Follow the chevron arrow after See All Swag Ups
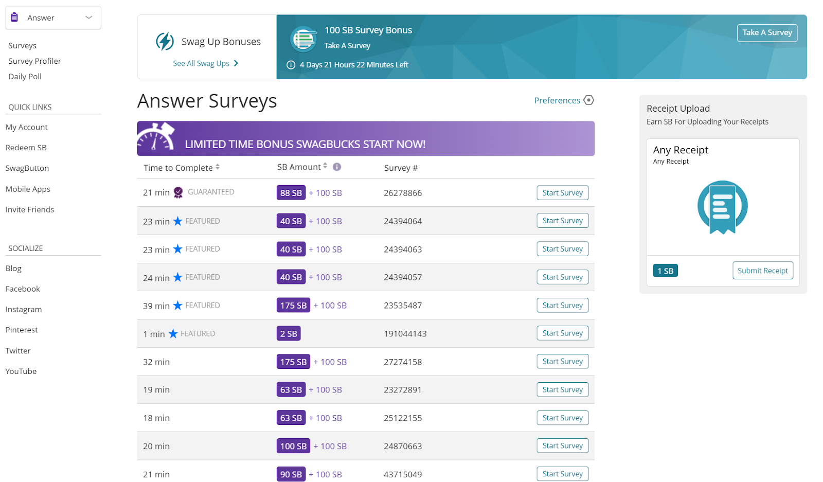 (236, 63)
